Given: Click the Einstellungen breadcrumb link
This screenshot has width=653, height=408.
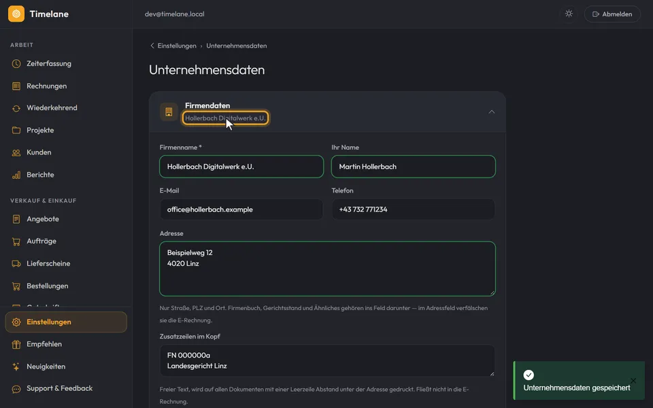Looking at the screenshot, I should [177, 46].
